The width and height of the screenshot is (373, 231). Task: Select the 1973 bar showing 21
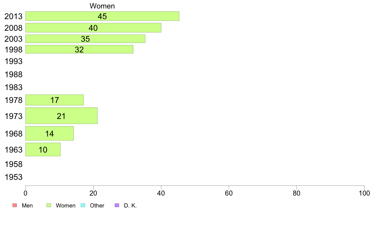pos(61,115)
